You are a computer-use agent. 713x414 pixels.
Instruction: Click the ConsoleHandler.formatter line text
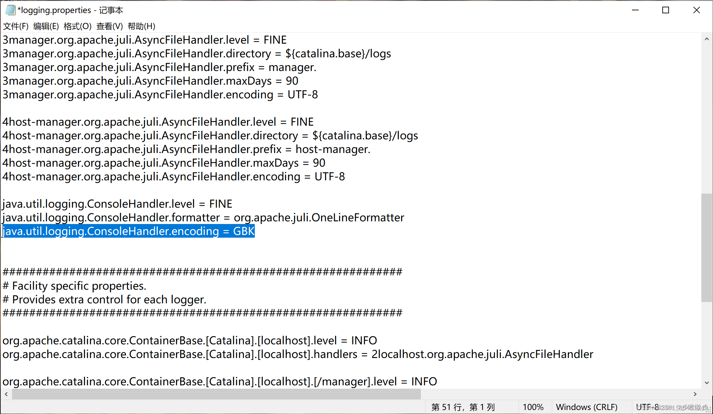pyautogui.click(x=203, y=217)
